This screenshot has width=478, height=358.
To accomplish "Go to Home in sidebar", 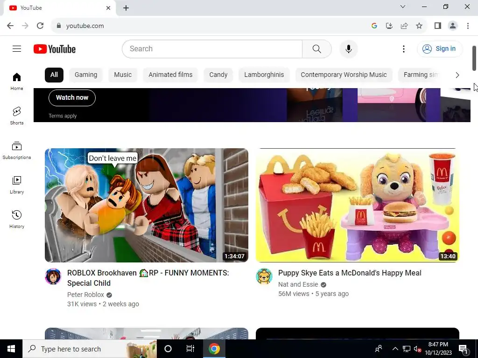I will point(17,82).
